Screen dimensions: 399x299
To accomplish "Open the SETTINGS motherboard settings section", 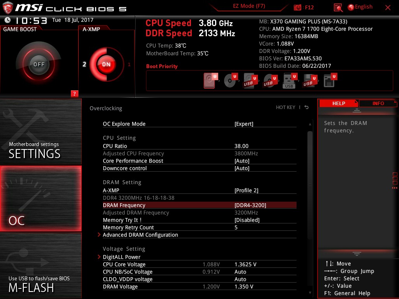I will [x=41, y=132].
